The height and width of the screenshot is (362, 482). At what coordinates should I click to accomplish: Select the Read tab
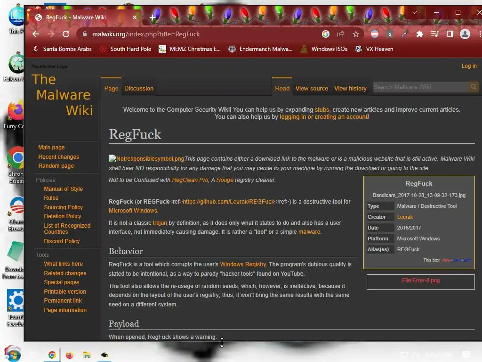click(x=282, y=88)
